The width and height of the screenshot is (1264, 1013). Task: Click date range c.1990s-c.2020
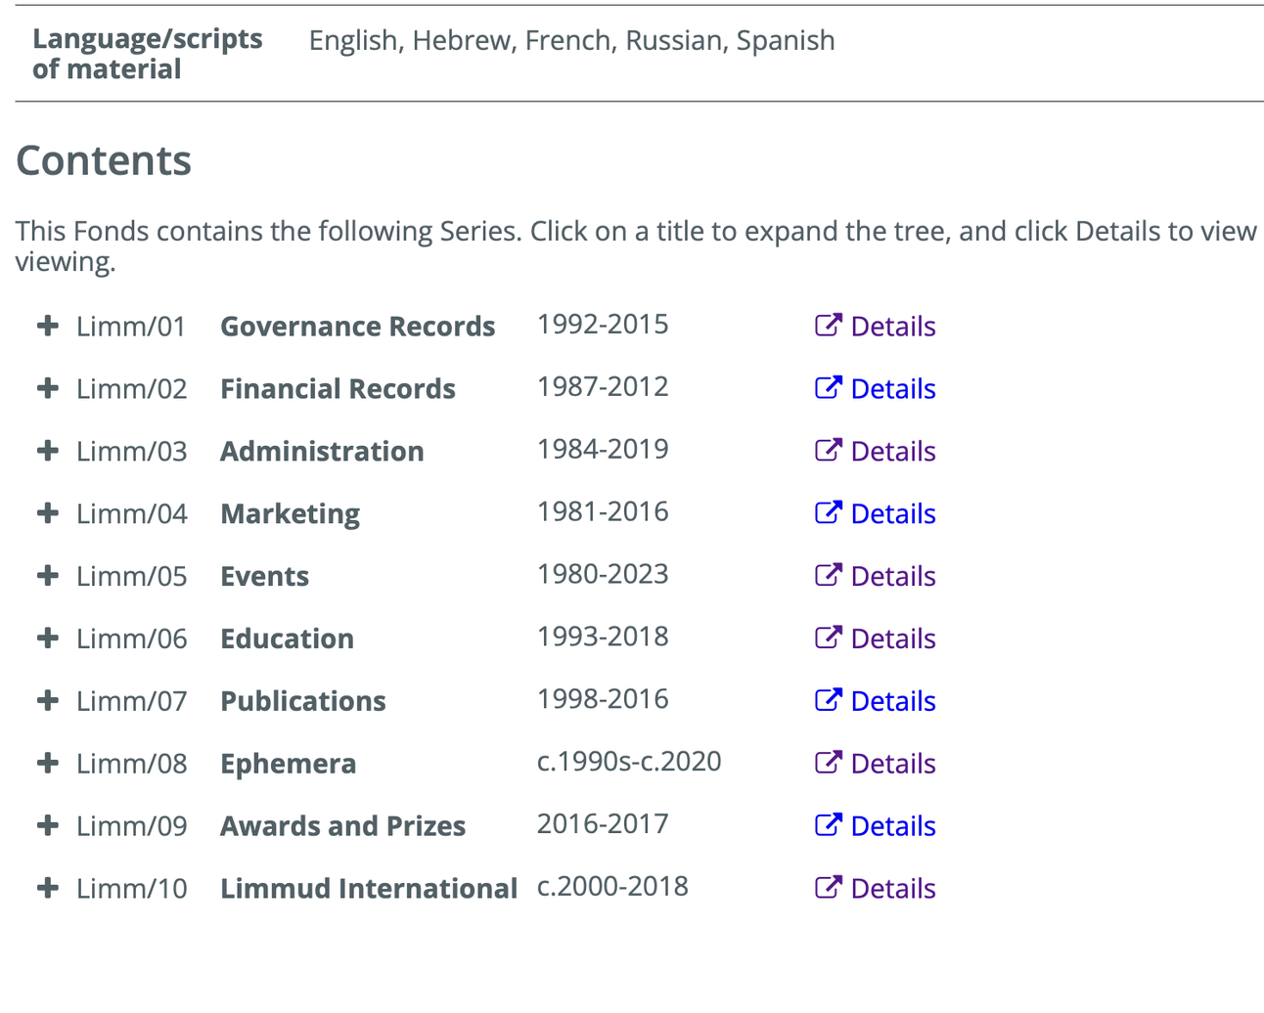click(629, 762)
